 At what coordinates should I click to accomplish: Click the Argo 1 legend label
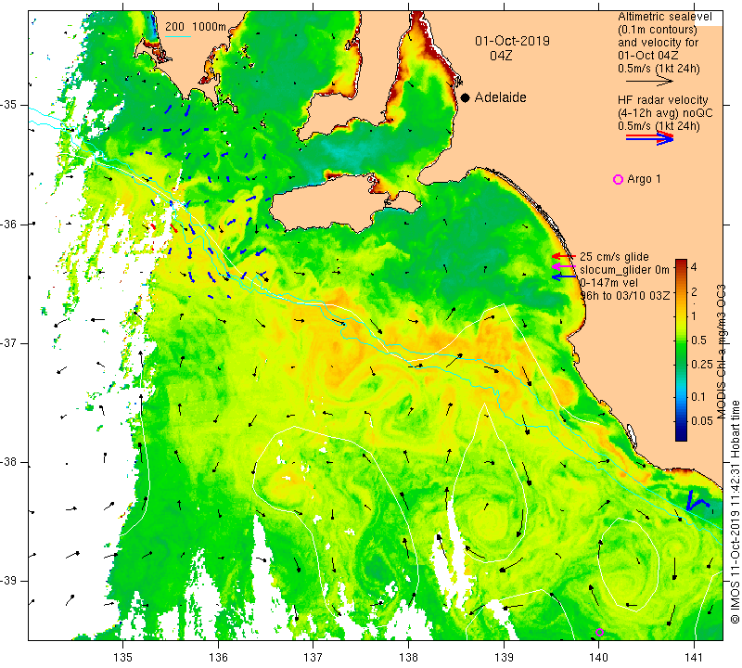644,179
